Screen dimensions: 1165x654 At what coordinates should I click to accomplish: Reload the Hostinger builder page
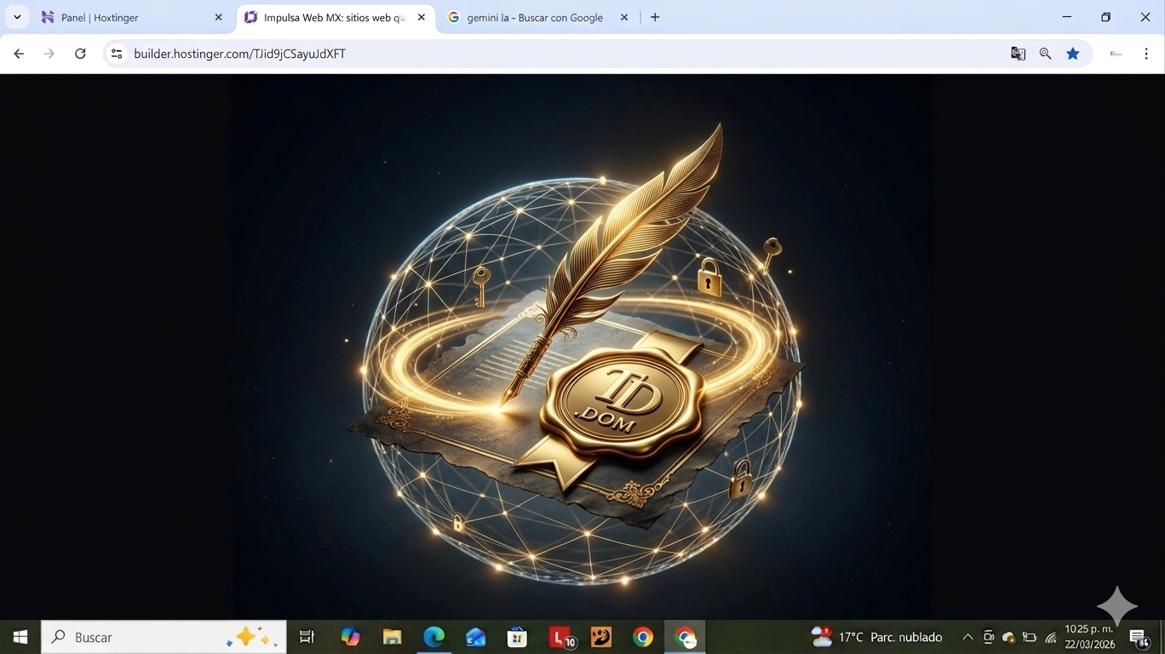(80, 54)
